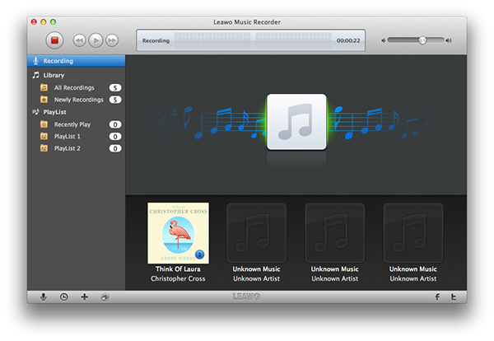
Task: Select the PlayList header in sidebar
Action: [x=55, y=111]
